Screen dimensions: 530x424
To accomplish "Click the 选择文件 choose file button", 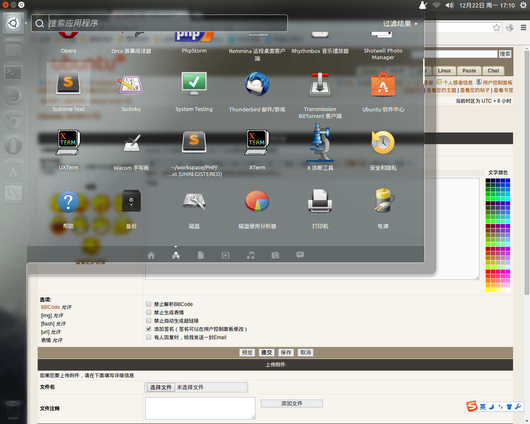I will 161,387.
